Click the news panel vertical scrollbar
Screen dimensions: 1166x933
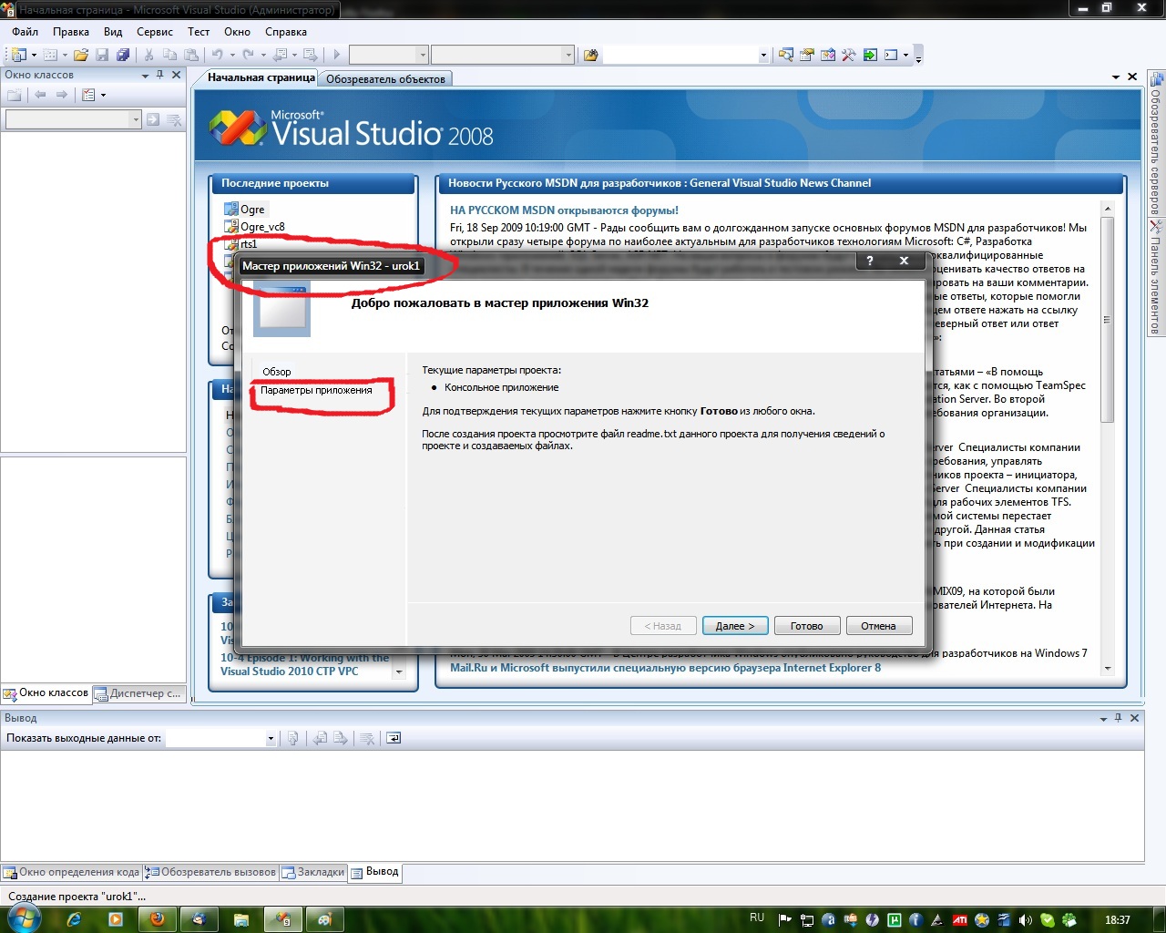[1108, 437]
